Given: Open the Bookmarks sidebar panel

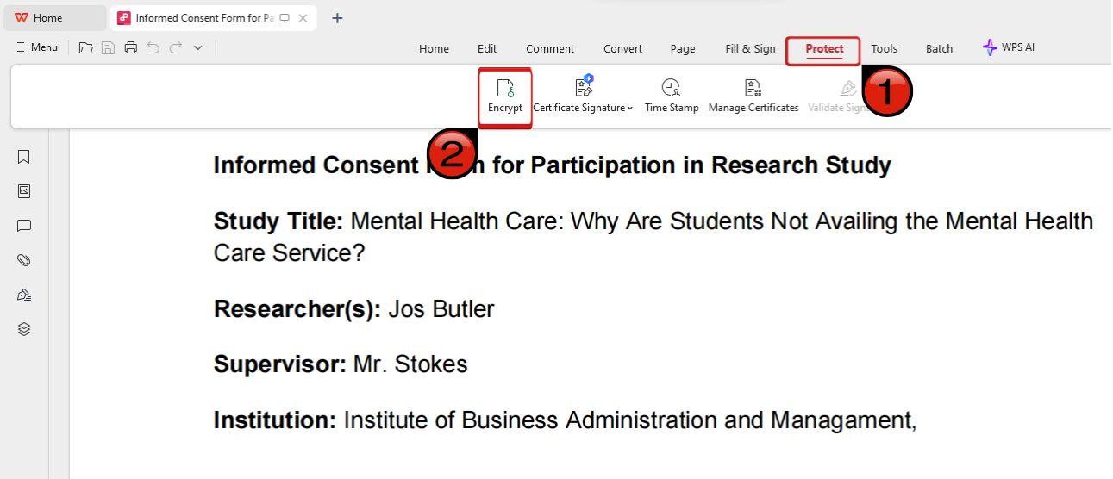Looking at the screenshot, I should pyautogui.click(x=24, y=157).
